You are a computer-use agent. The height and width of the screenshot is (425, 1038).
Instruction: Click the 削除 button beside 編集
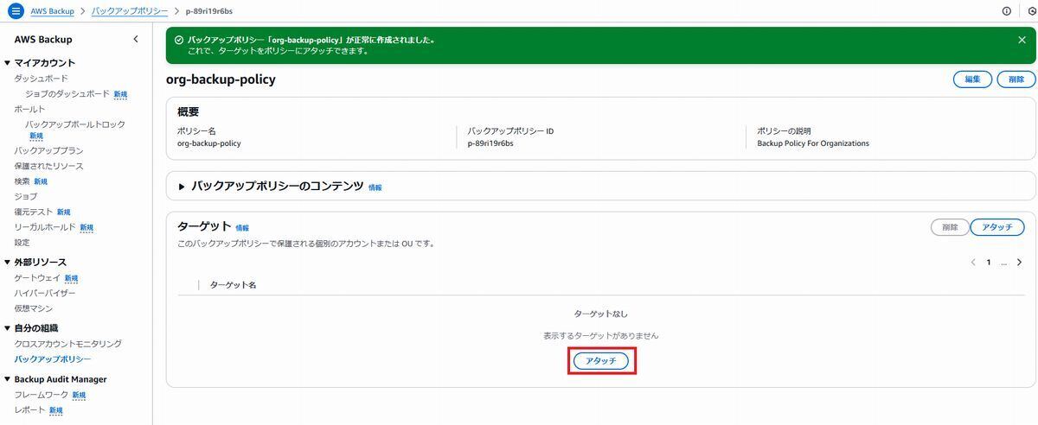1016,79
